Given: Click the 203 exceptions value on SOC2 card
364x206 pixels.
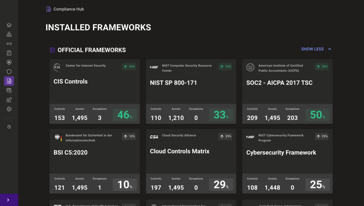Looking at the screenshot, I should click(x=292, y=118).
